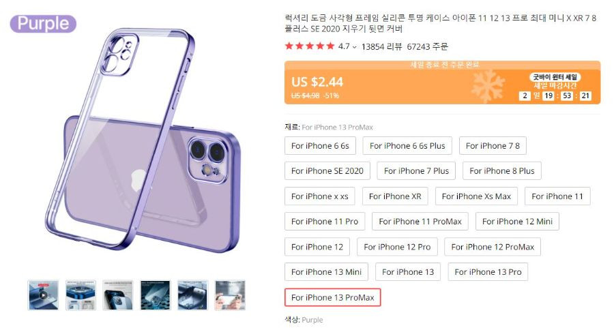Click the main purple case product image
614x328 pixels.
click(143, 141)
